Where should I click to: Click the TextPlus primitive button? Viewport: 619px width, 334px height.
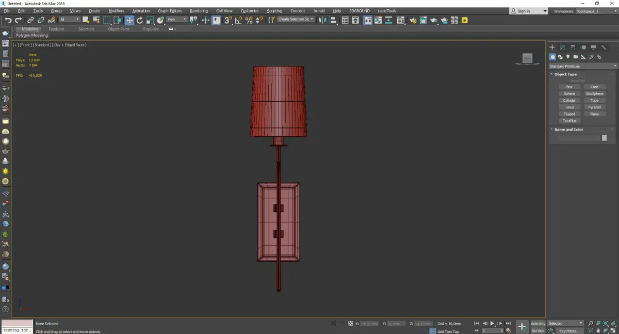(569, 121)
